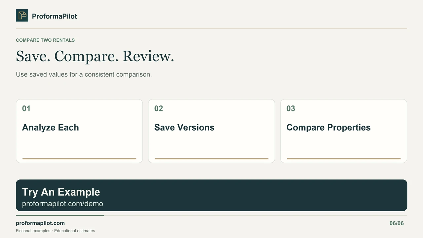Click the ProformaPilot logo icon
The width and height of the screenshot is (423, 238).
[x=22, y=16]
